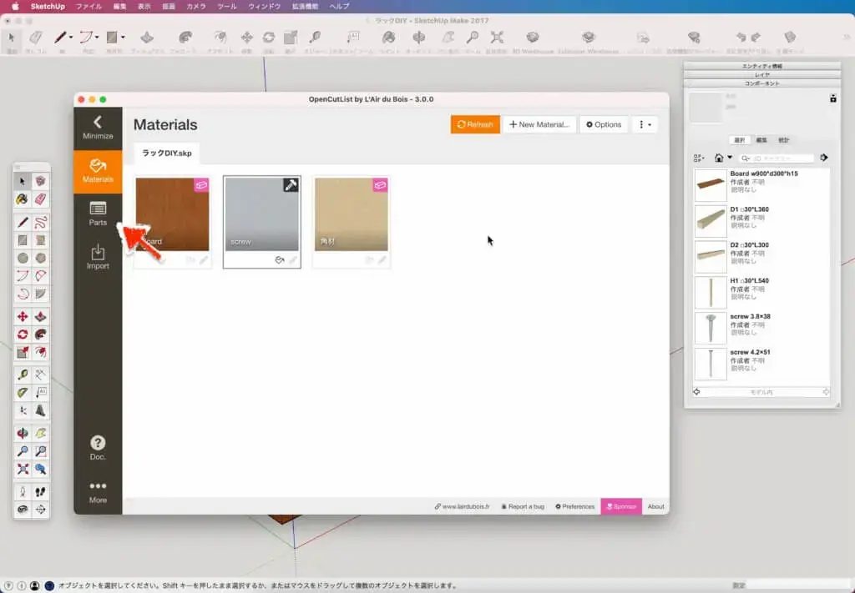Click the pink Sponsor button
Screen dimensions: 855x593
(621, 506)
